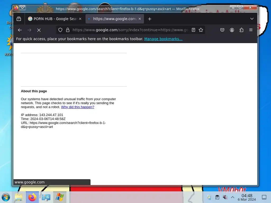Open a new tab with plus button
The image size is (271, 203).
[x=150, y=19]
